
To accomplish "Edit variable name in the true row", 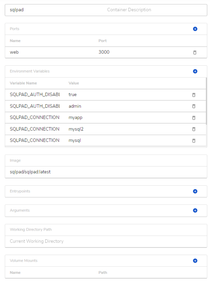I will click(35, 95).
